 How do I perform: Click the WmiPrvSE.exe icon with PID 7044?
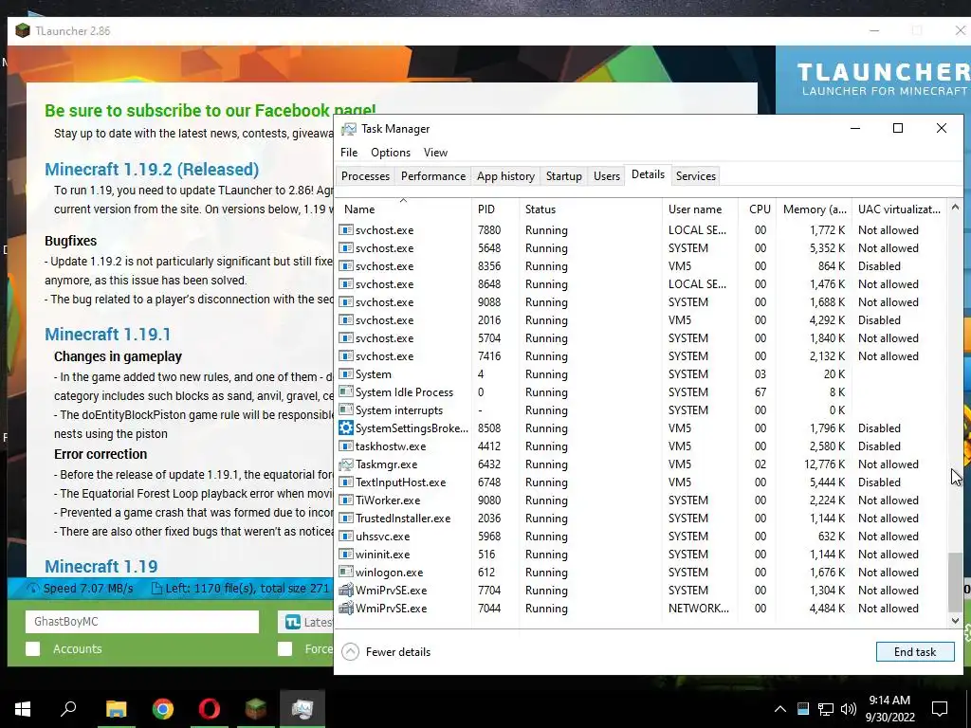coord(345,608)
